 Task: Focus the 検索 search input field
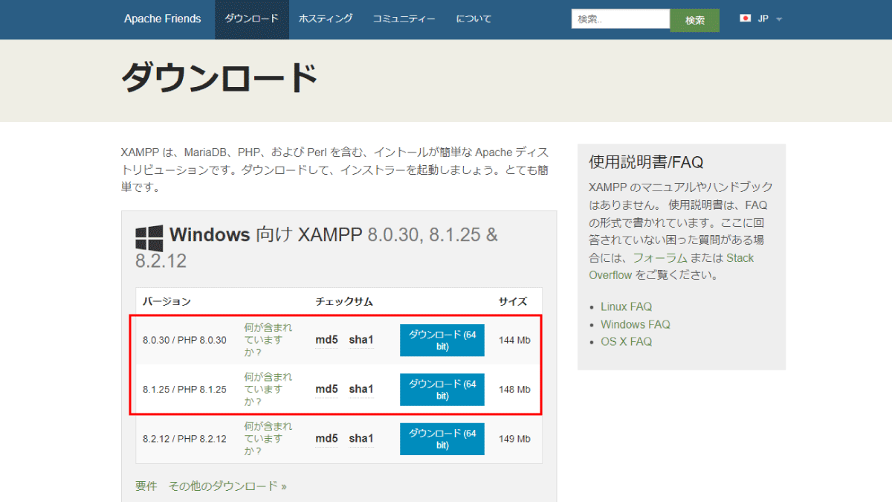tap(621, 19)
